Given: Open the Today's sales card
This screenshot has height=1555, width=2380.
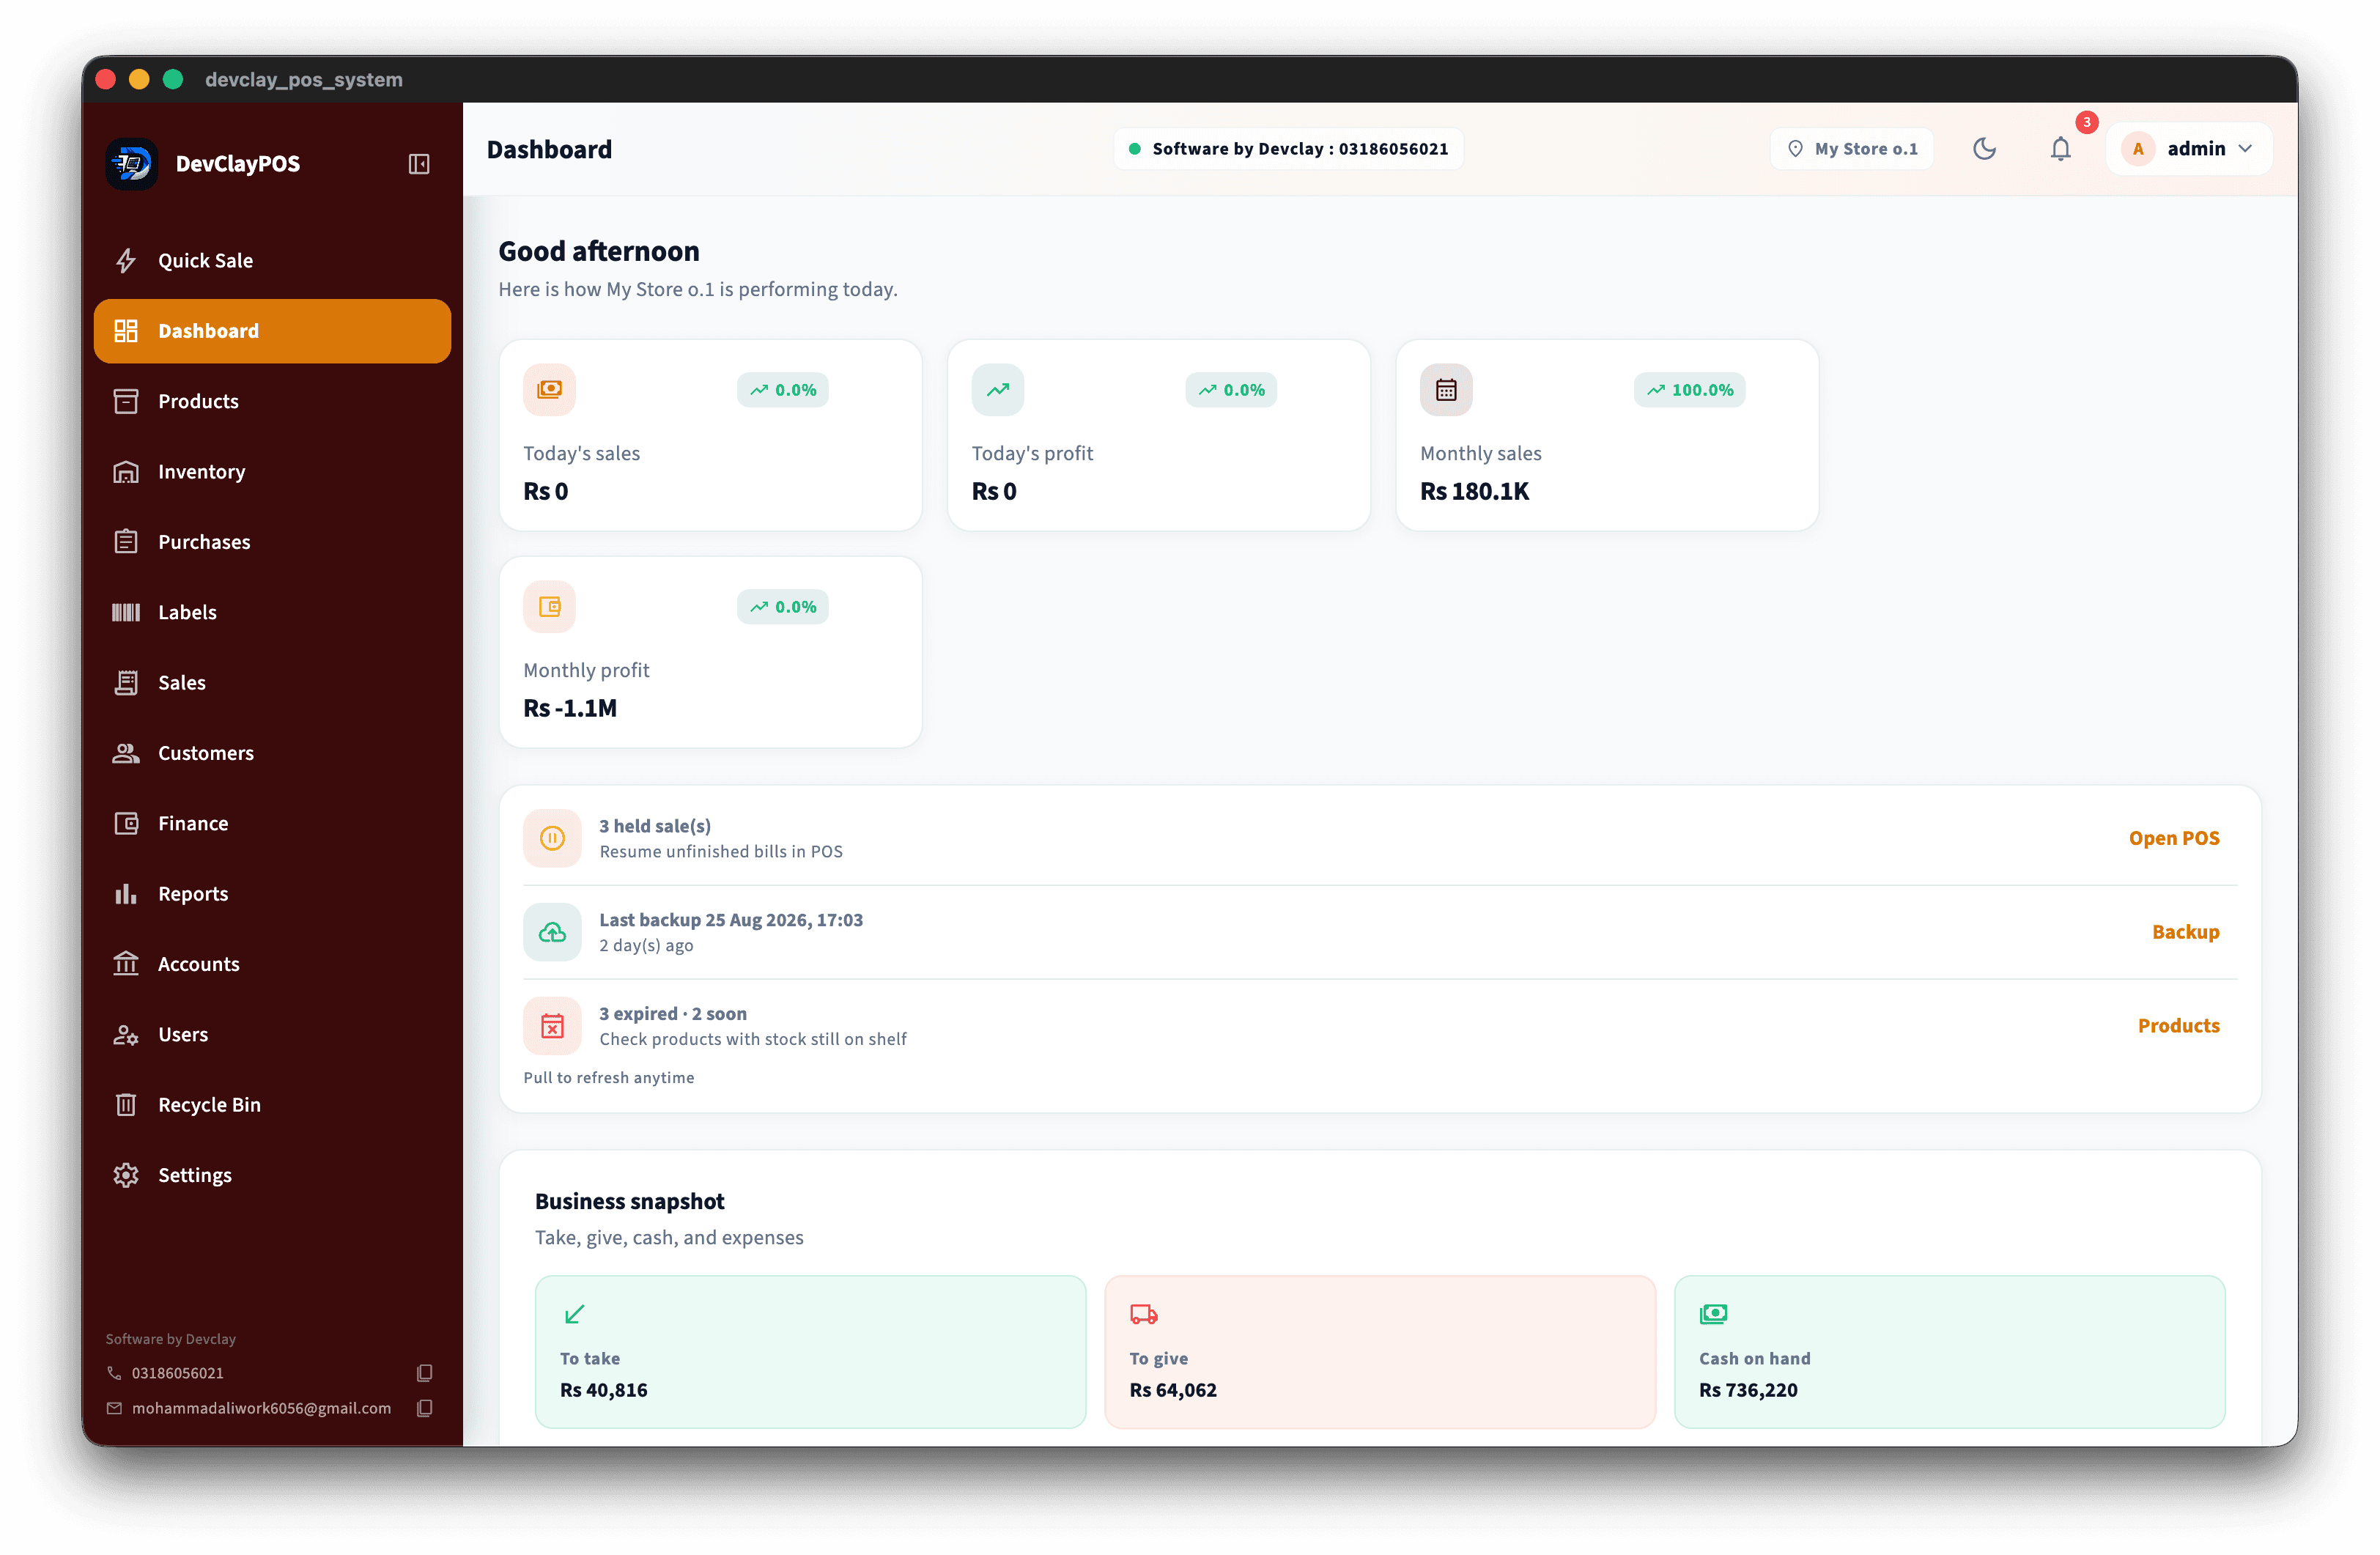Looking at the screenshot, I should [710, 435].
